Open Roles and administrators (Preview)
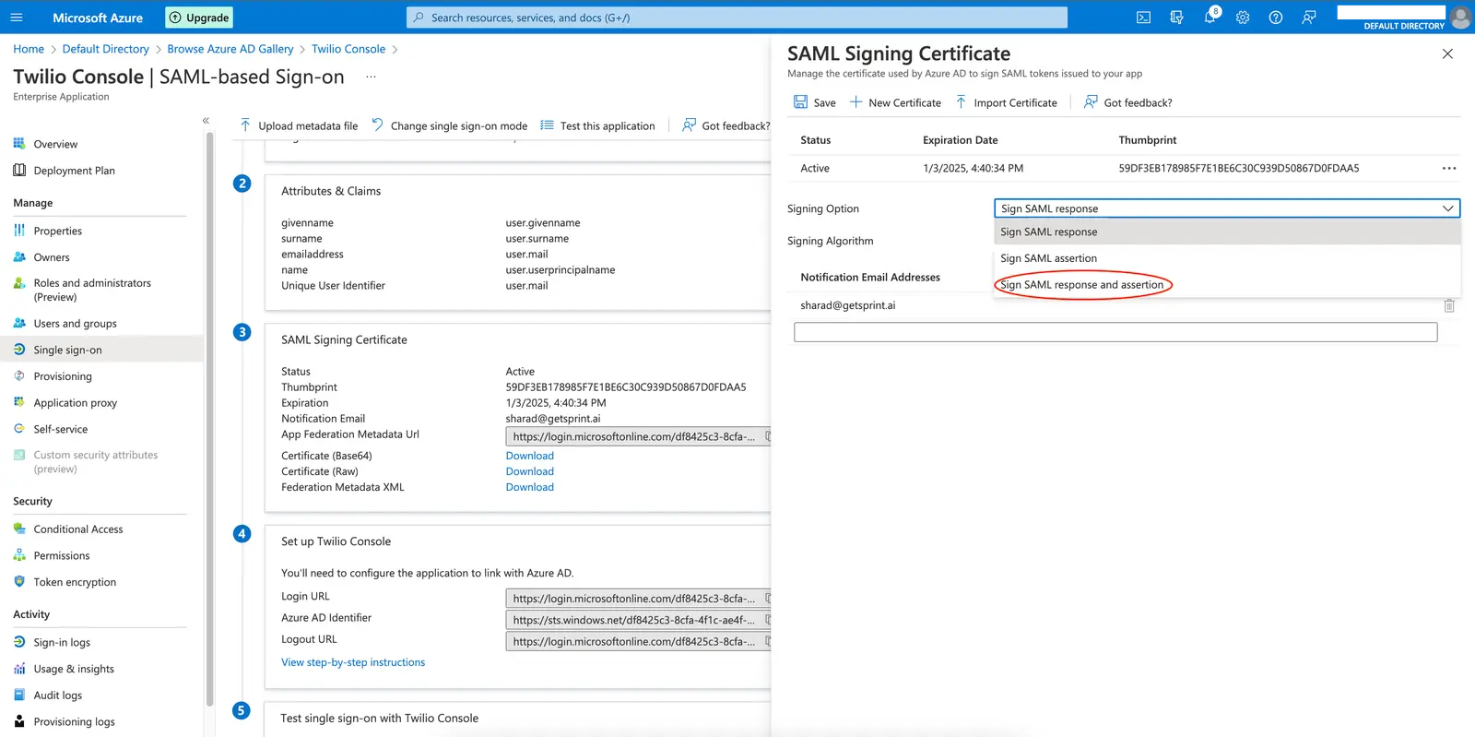1475x737 pixels. (92, 290)
